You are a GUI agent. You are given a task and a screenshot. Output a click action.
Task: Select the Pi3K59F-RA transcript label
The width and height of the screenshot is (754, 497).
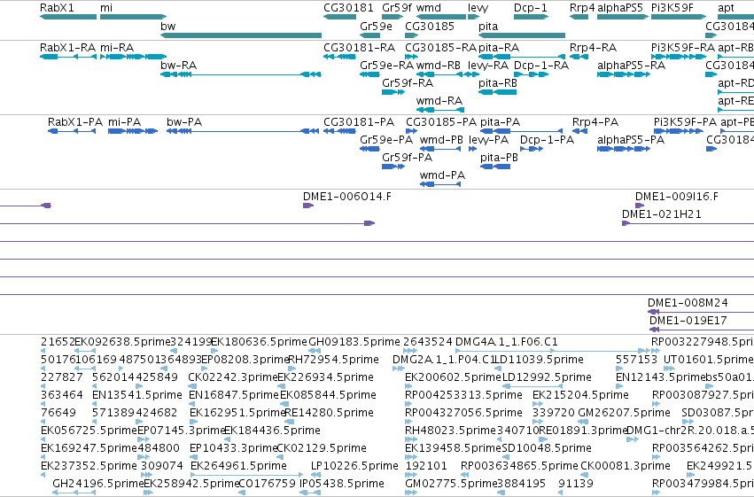(683, 48)
